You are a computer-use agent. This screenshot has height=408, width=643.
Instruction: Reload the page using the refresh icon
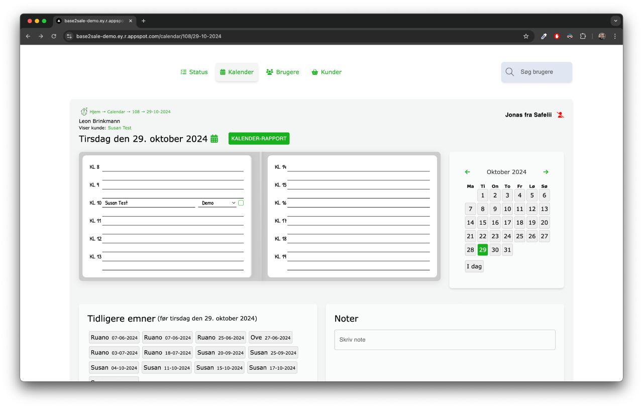[x=54, y=36]
